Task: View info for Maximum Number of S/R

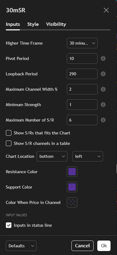Action: pos(103,120)
